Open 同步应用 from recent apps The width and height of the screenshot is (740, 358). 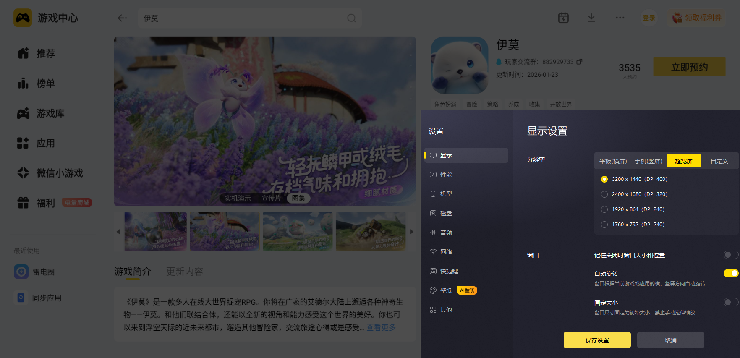[38, 298]
